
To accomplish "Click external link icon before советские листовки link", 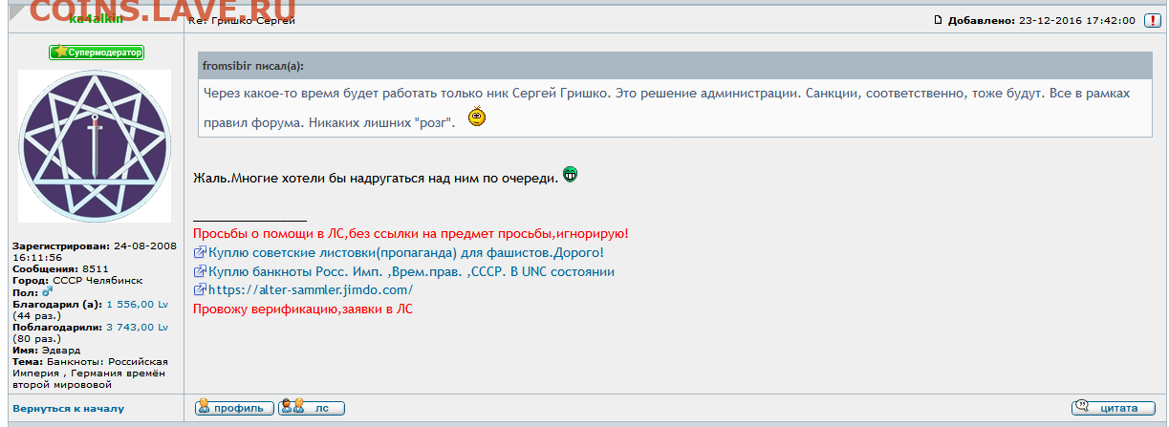I will (x=200, y=253).
